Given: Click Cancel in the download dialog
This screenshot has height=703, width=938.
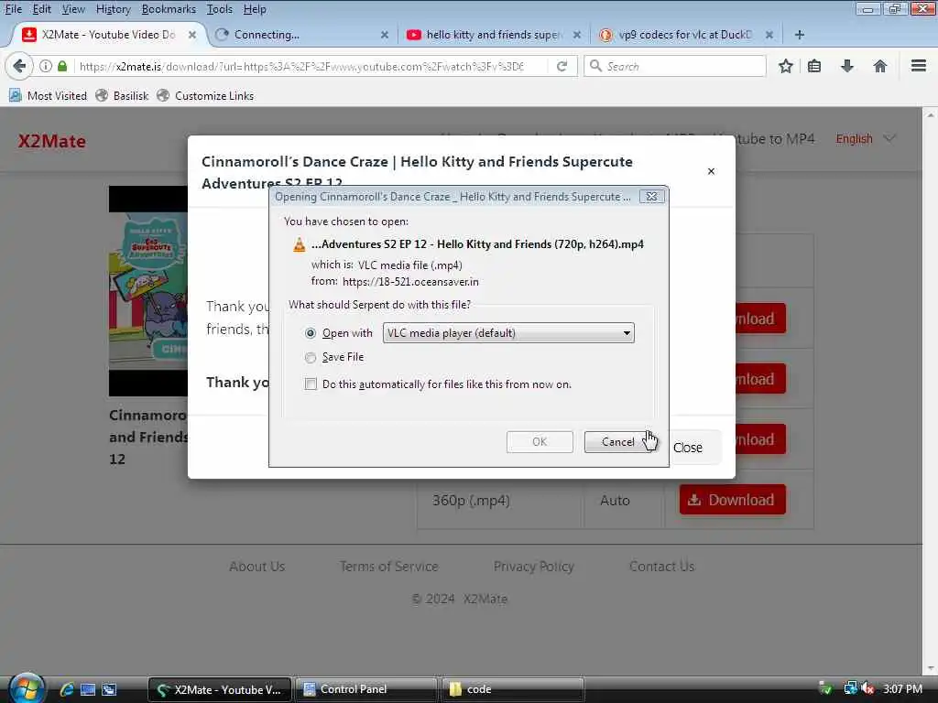Looking at the screenshot, I should [618, 442].
